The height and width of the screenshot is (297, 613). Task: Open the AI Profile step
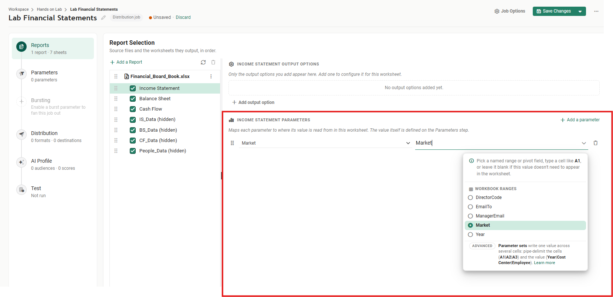pyautogui.click(x=53, y=164)
